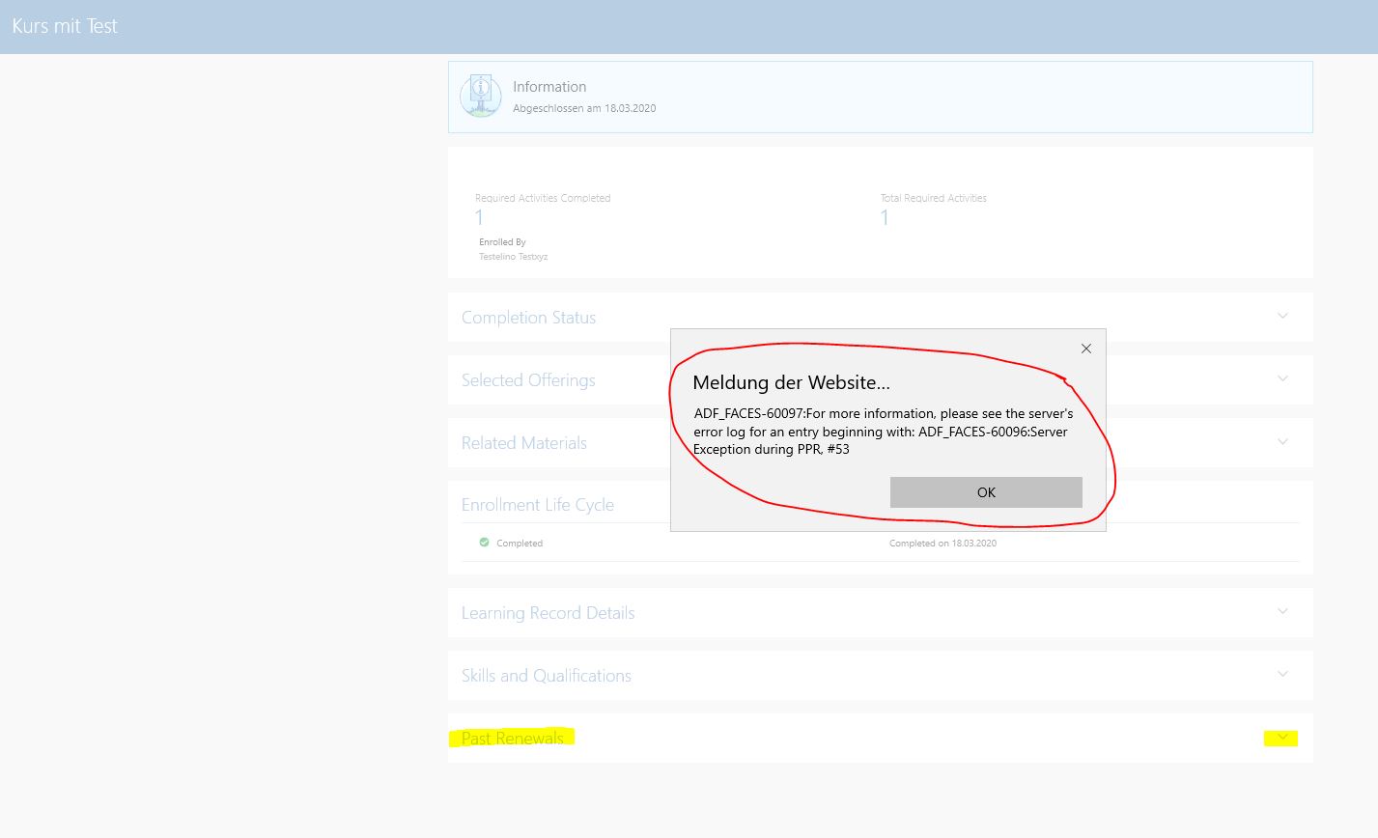The image size is (1378, 838).
Task: Click the Selected Offerings heading text
Action: [x=528, y=380]
